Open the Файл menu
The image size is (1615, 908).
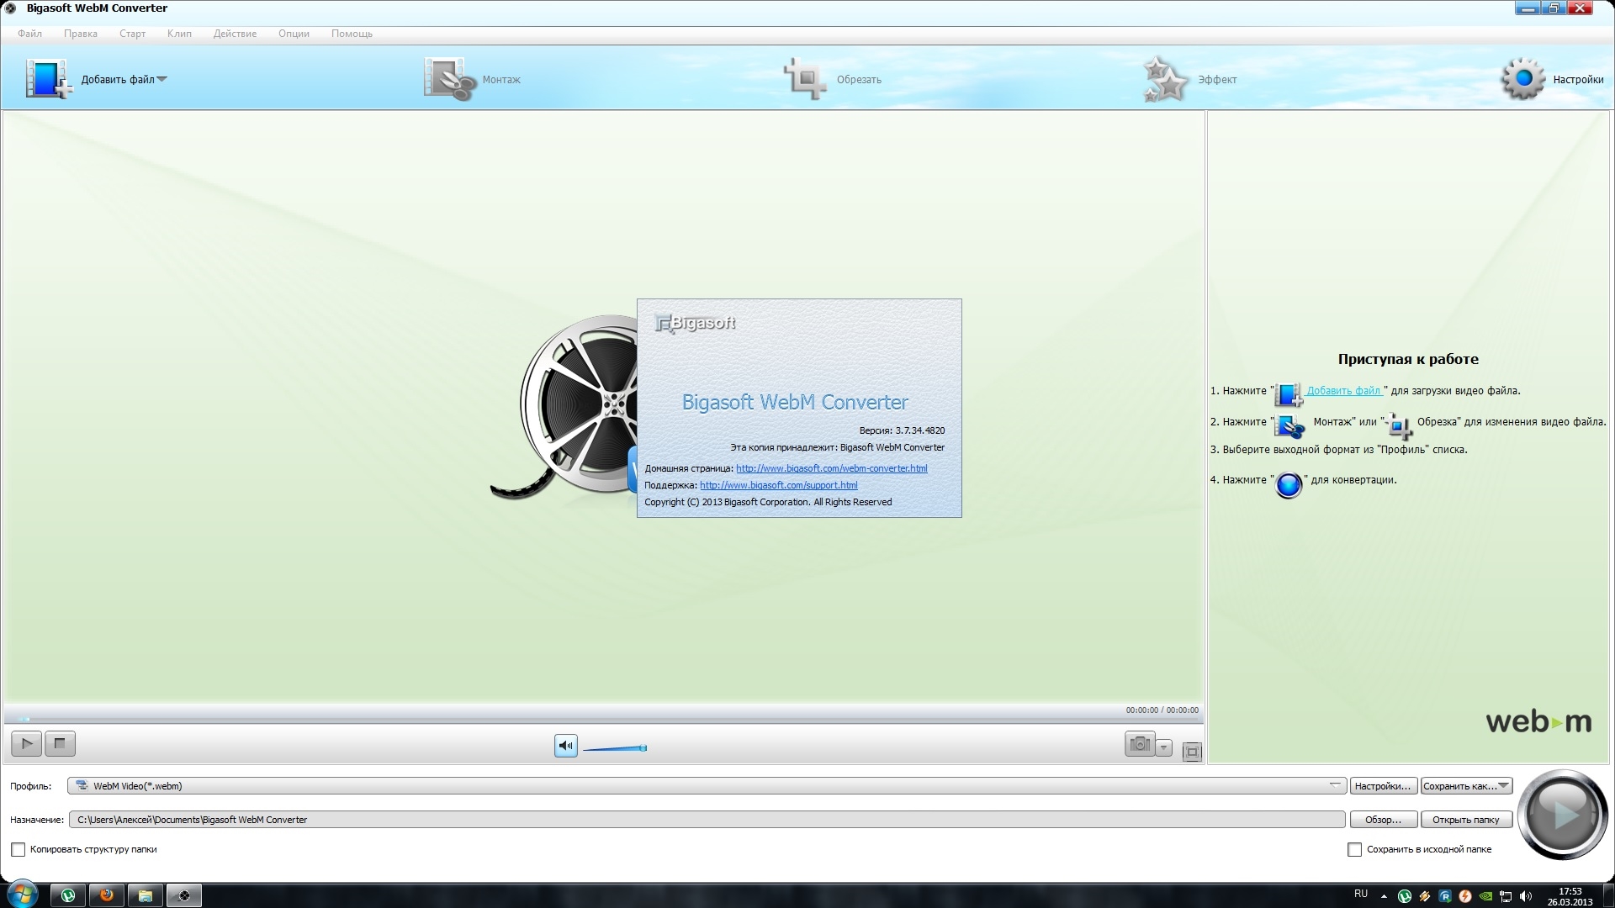(x=29, y=34)
